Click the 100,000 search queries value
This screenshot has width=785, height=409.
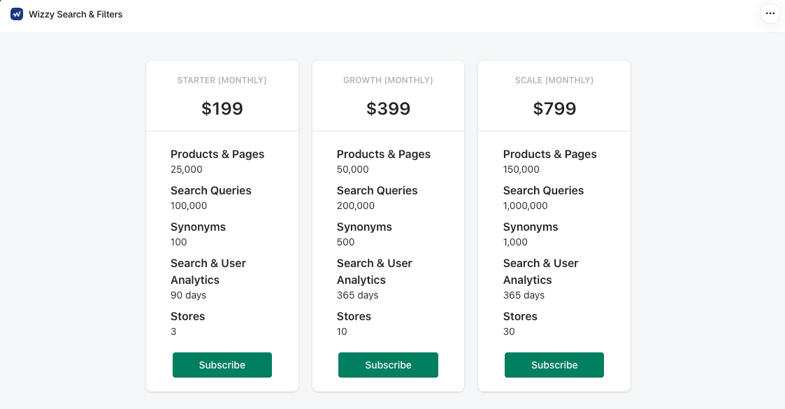(189, 206)
